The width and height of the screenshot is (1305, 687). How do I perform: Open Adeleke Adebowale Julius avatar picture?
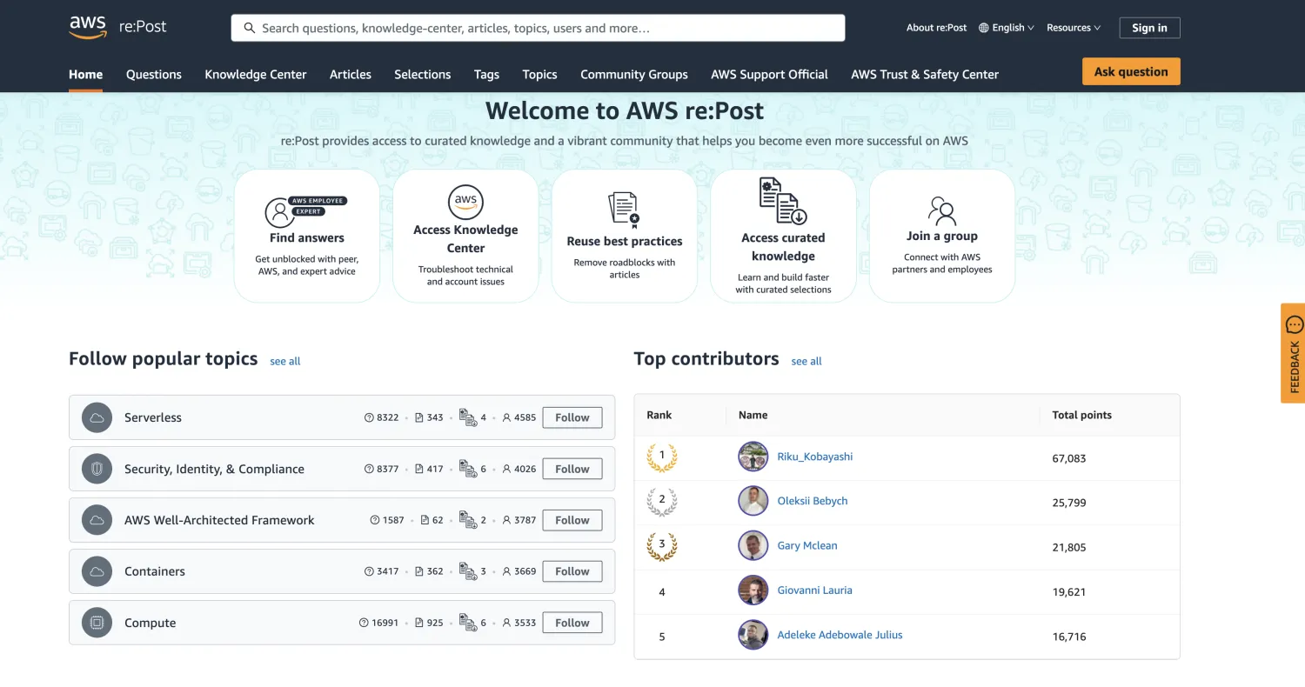click(753, 635)
